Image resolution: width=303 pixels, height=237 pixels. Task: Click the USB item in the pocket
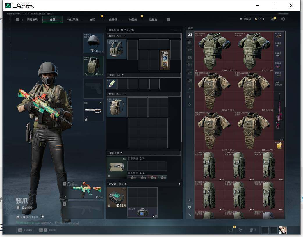coord(112,84)
